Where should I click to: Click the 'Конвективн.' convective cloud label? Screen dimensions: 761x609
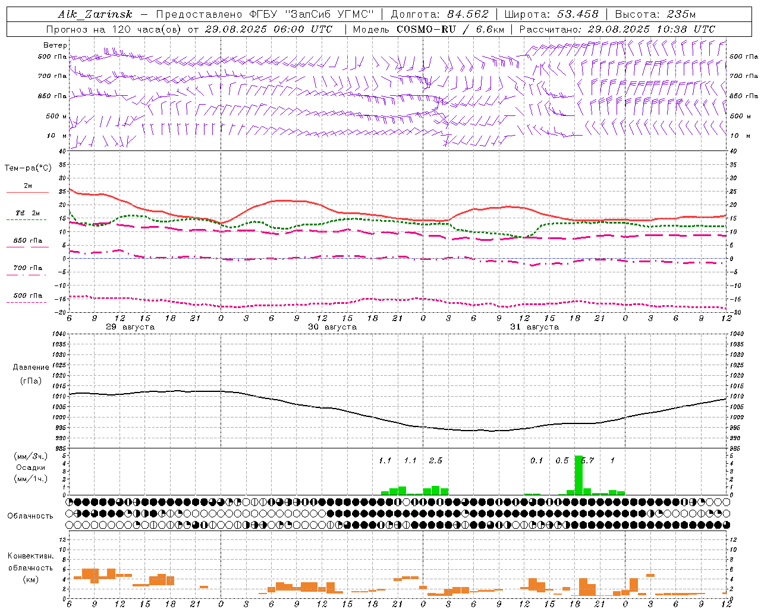(30, 556)
